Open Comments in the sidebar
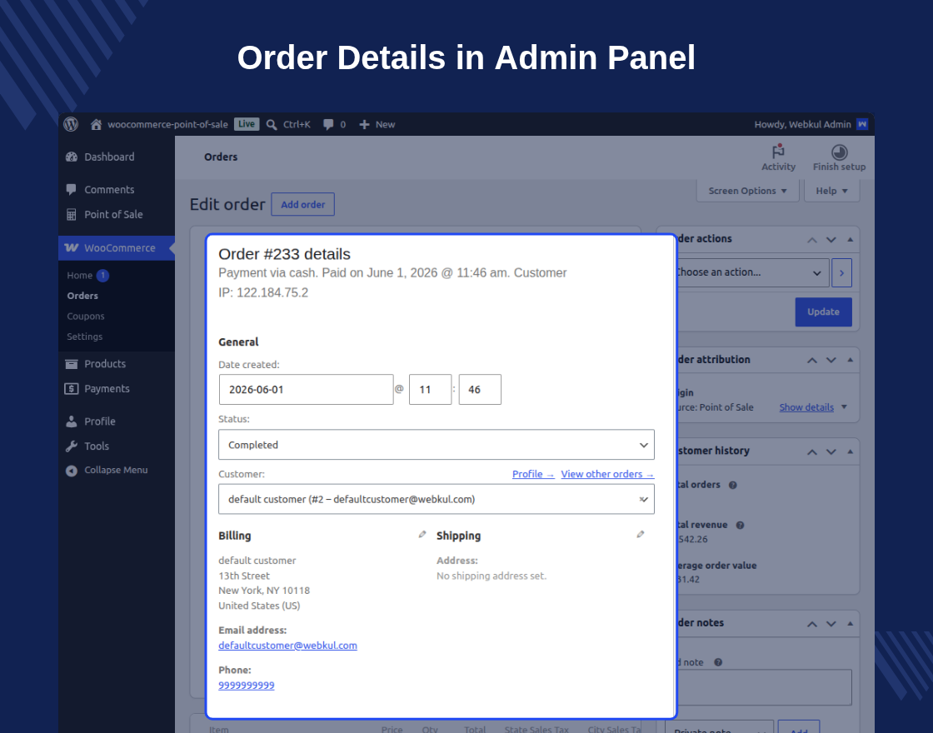933x733 pixels. click(x=109, y=190)
